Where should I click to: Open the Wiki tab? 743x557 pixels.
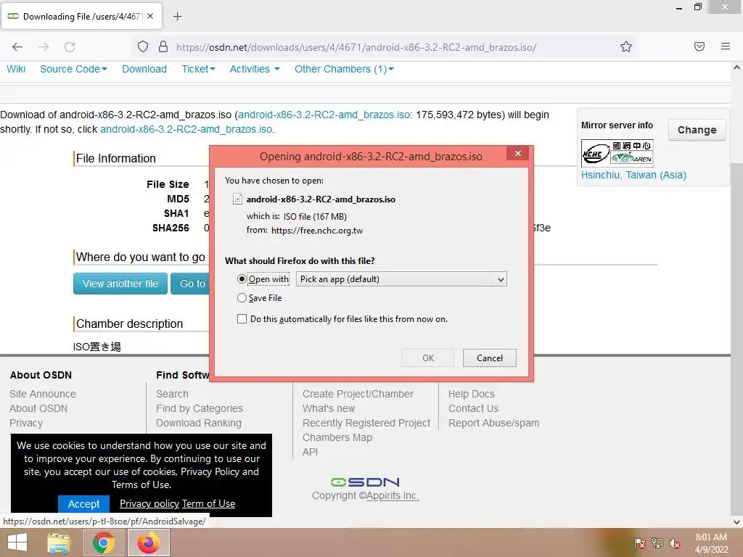pyautogui.click(x=16, y=69)
